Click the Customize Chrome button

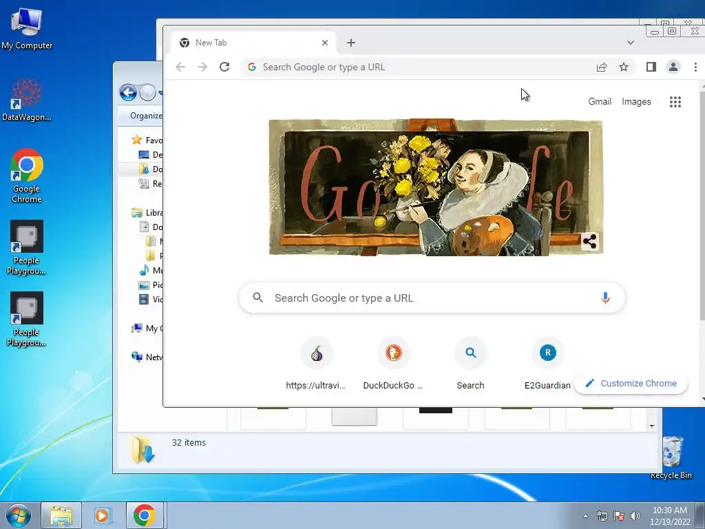point(631,383)
